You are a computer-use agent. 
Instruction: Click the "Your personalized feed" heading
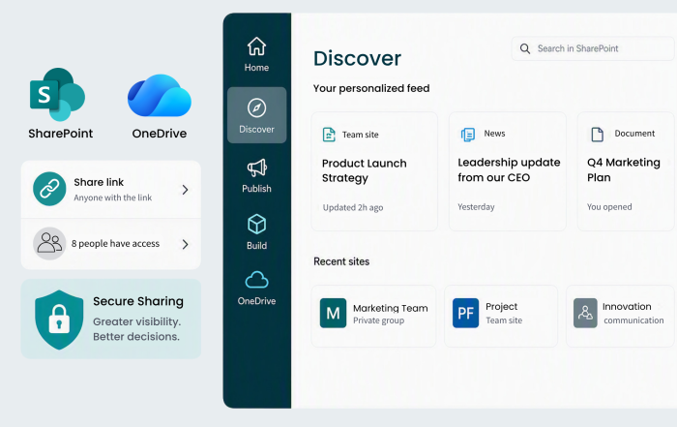pos(371,89)
